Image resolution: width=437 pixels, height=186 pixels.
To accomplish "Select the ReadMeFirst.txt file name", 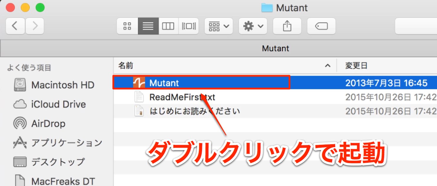I will [x=182, y=97].
